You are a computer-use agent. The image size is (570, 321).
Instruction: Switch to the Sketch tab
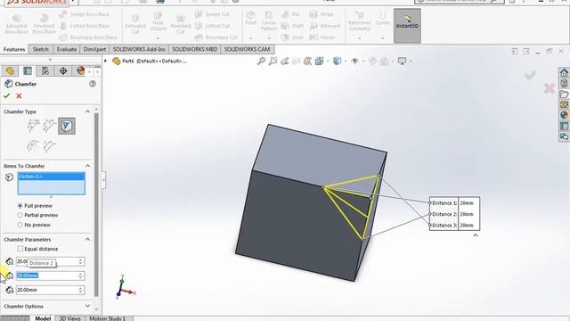tap(40, 49)
